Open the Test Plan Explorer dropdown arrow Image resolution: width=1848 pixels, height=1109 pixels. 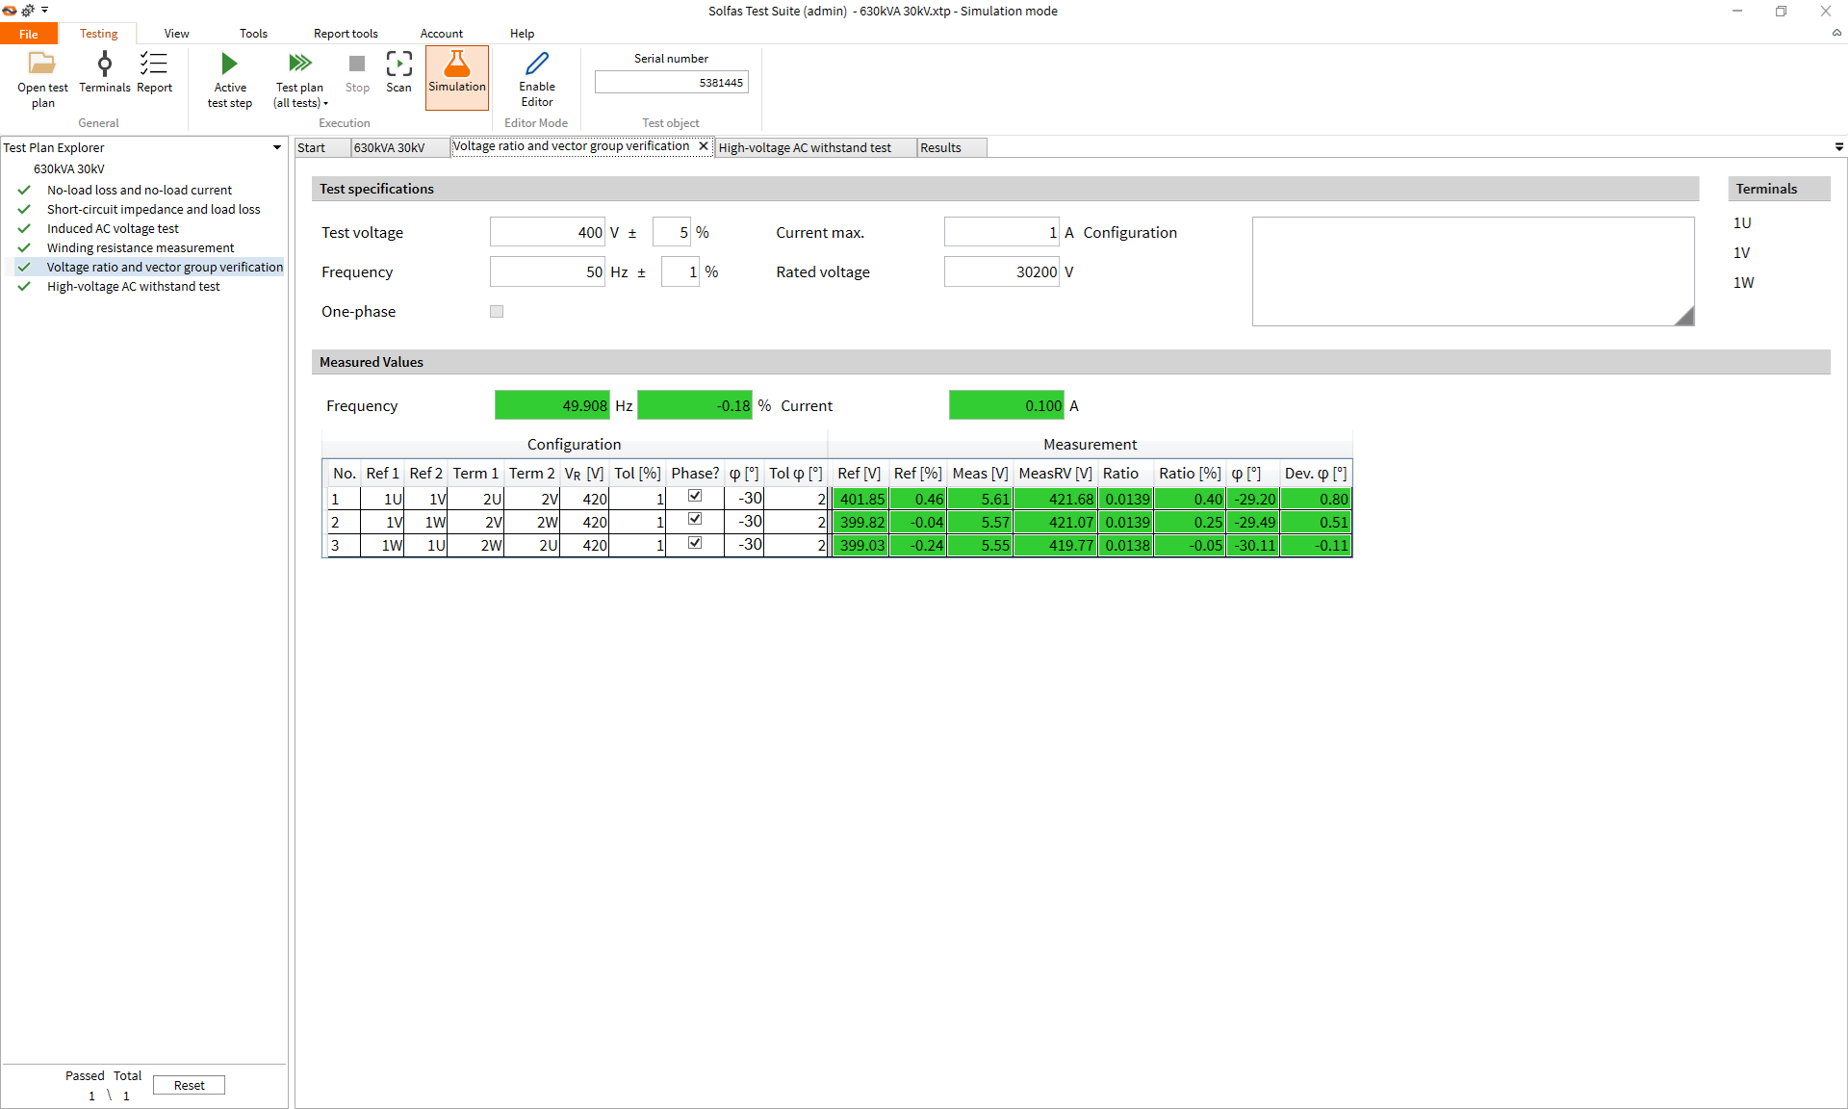(277, 147)
